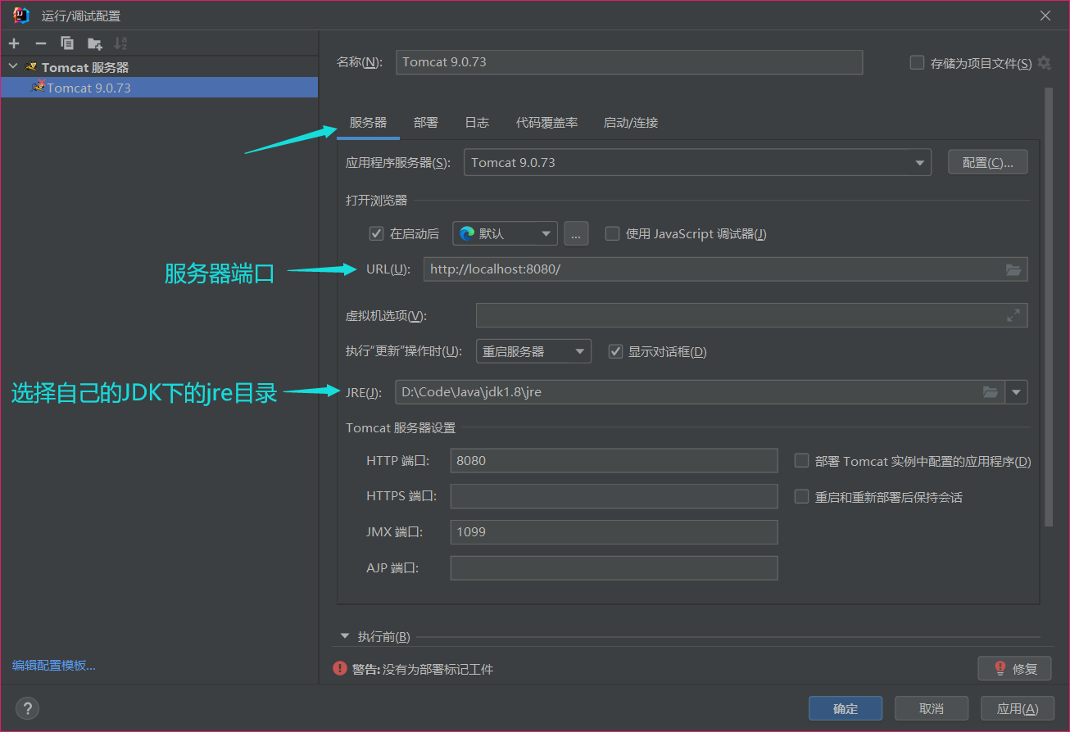Click the fix warning button
The width and height of the screenshot is (1070, 732).
tap(1014, 668)
